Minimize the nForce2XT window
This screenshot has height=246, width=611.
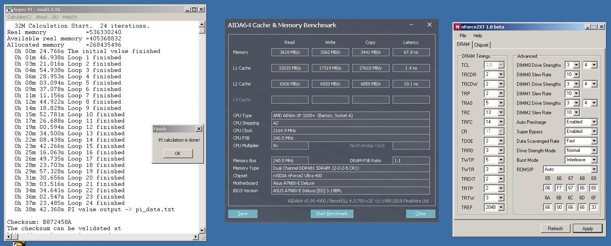point(587,27)
